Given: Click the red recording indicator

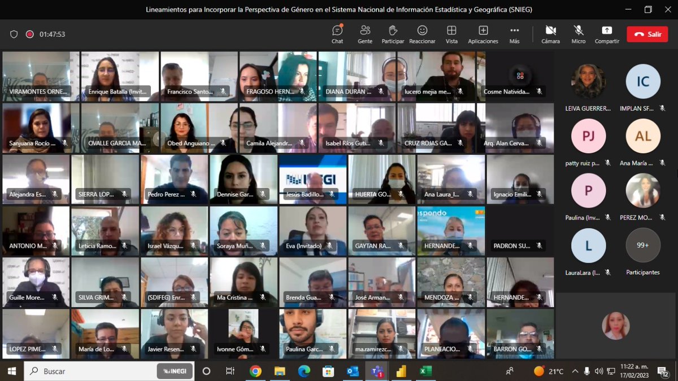Looking at the screenshot, I should click(29, 34).
